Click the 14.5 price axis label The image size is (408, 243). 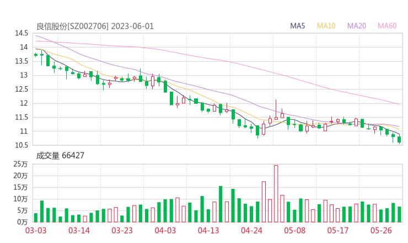click(x=22, y=33)
